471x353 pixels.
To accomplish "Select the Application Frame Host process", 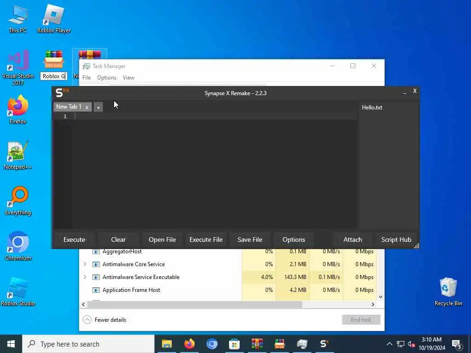I will point(228,290).
